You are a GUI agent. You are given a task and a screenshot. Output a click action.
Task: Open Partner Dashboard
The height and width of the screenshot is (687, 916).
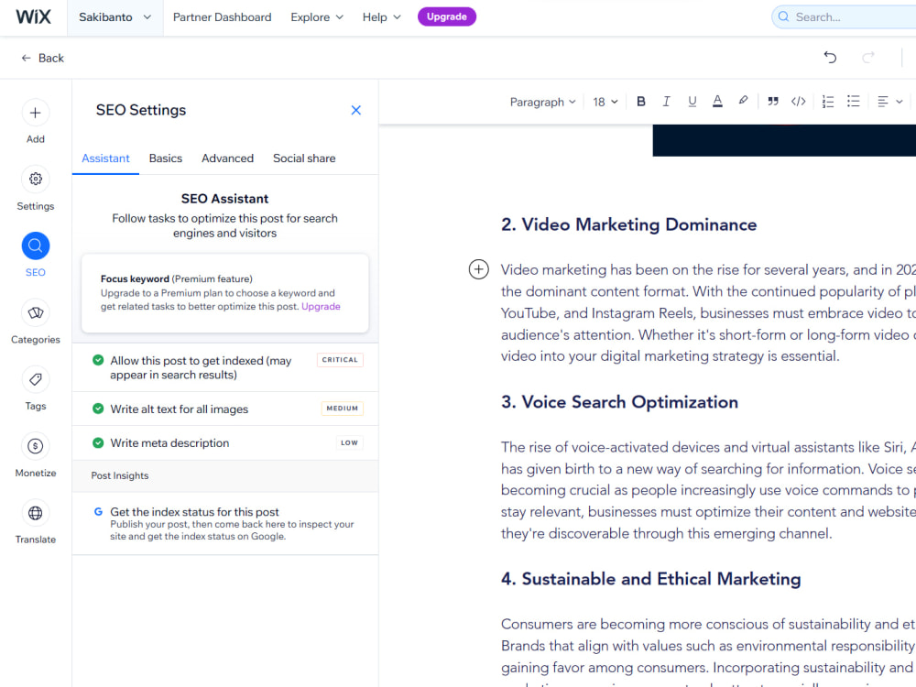(222, 17)
